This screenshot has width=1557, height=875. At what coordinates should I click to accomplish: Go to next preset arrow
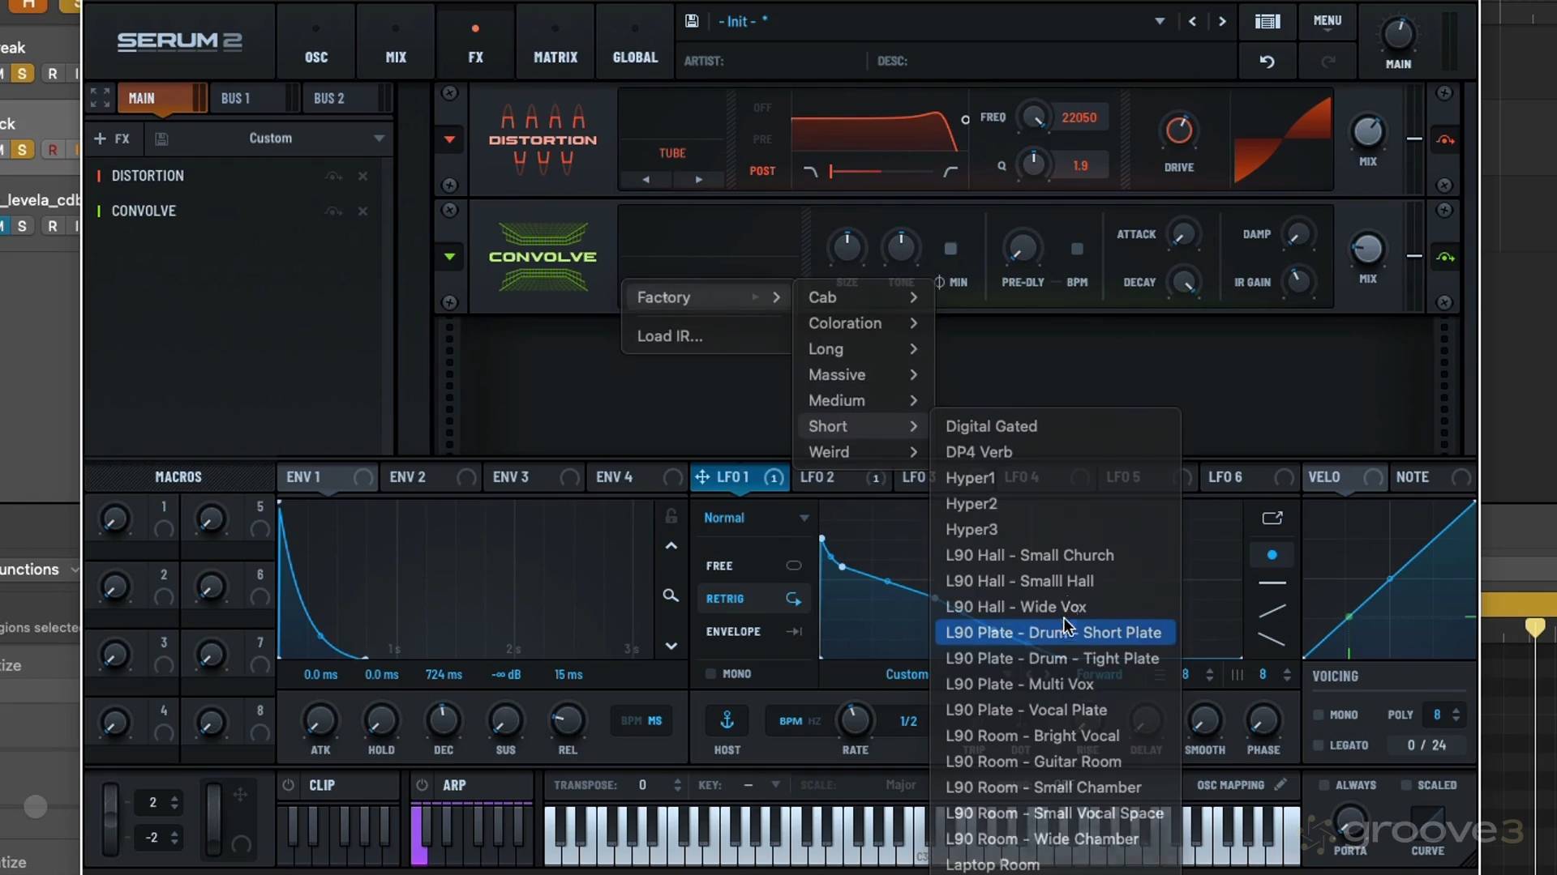pos(1222,22)
